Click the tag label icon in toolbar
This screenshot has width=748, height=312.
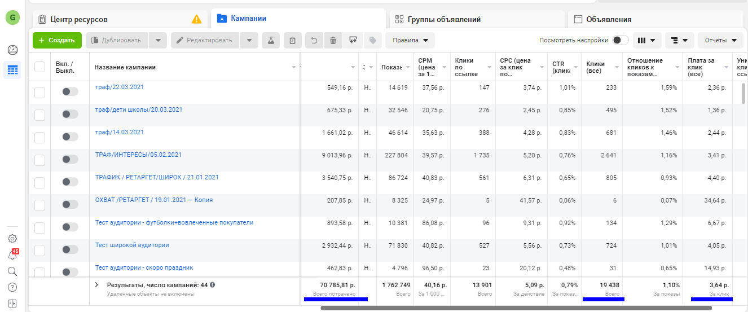point(372,40)
